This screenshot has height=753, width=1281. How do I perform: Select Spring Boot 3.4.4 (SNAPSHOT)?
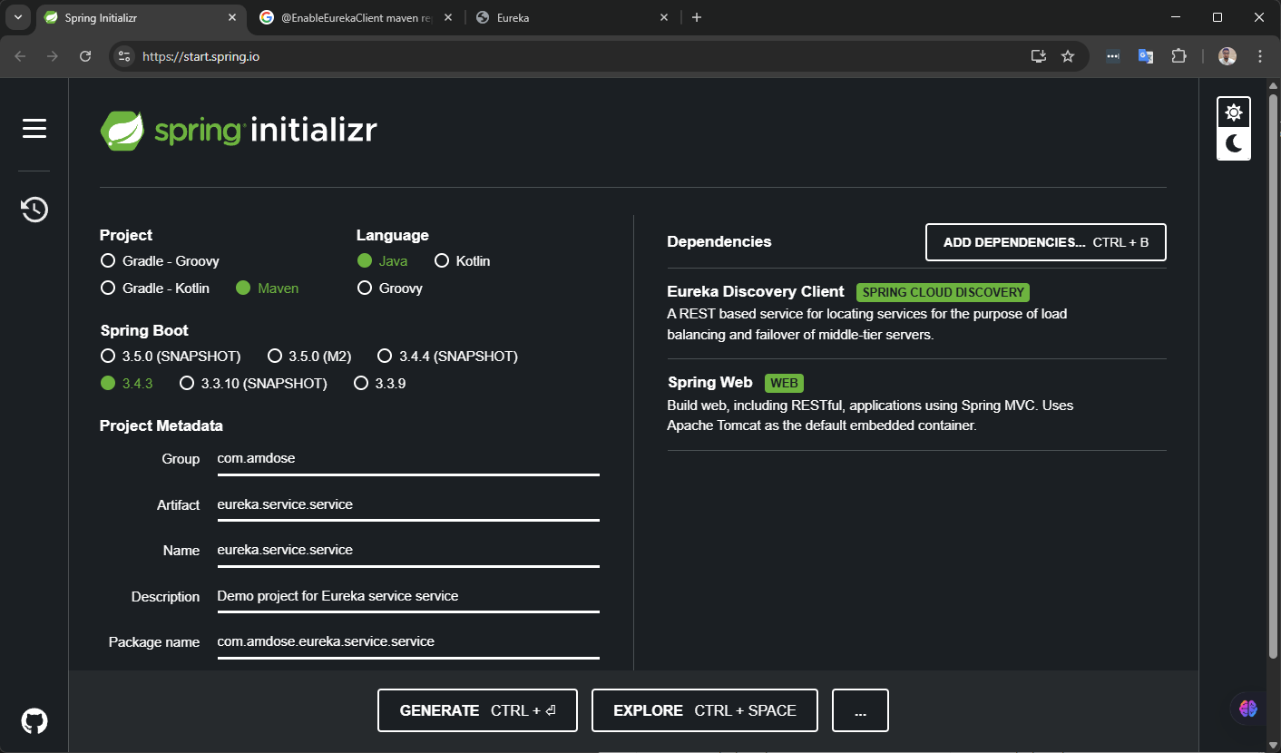pos(447,357)
